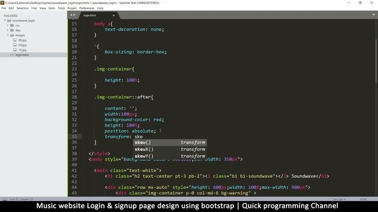Place cursor on 'text-decoration: none;' line
378x212 pixels.
tap(134, 29)
